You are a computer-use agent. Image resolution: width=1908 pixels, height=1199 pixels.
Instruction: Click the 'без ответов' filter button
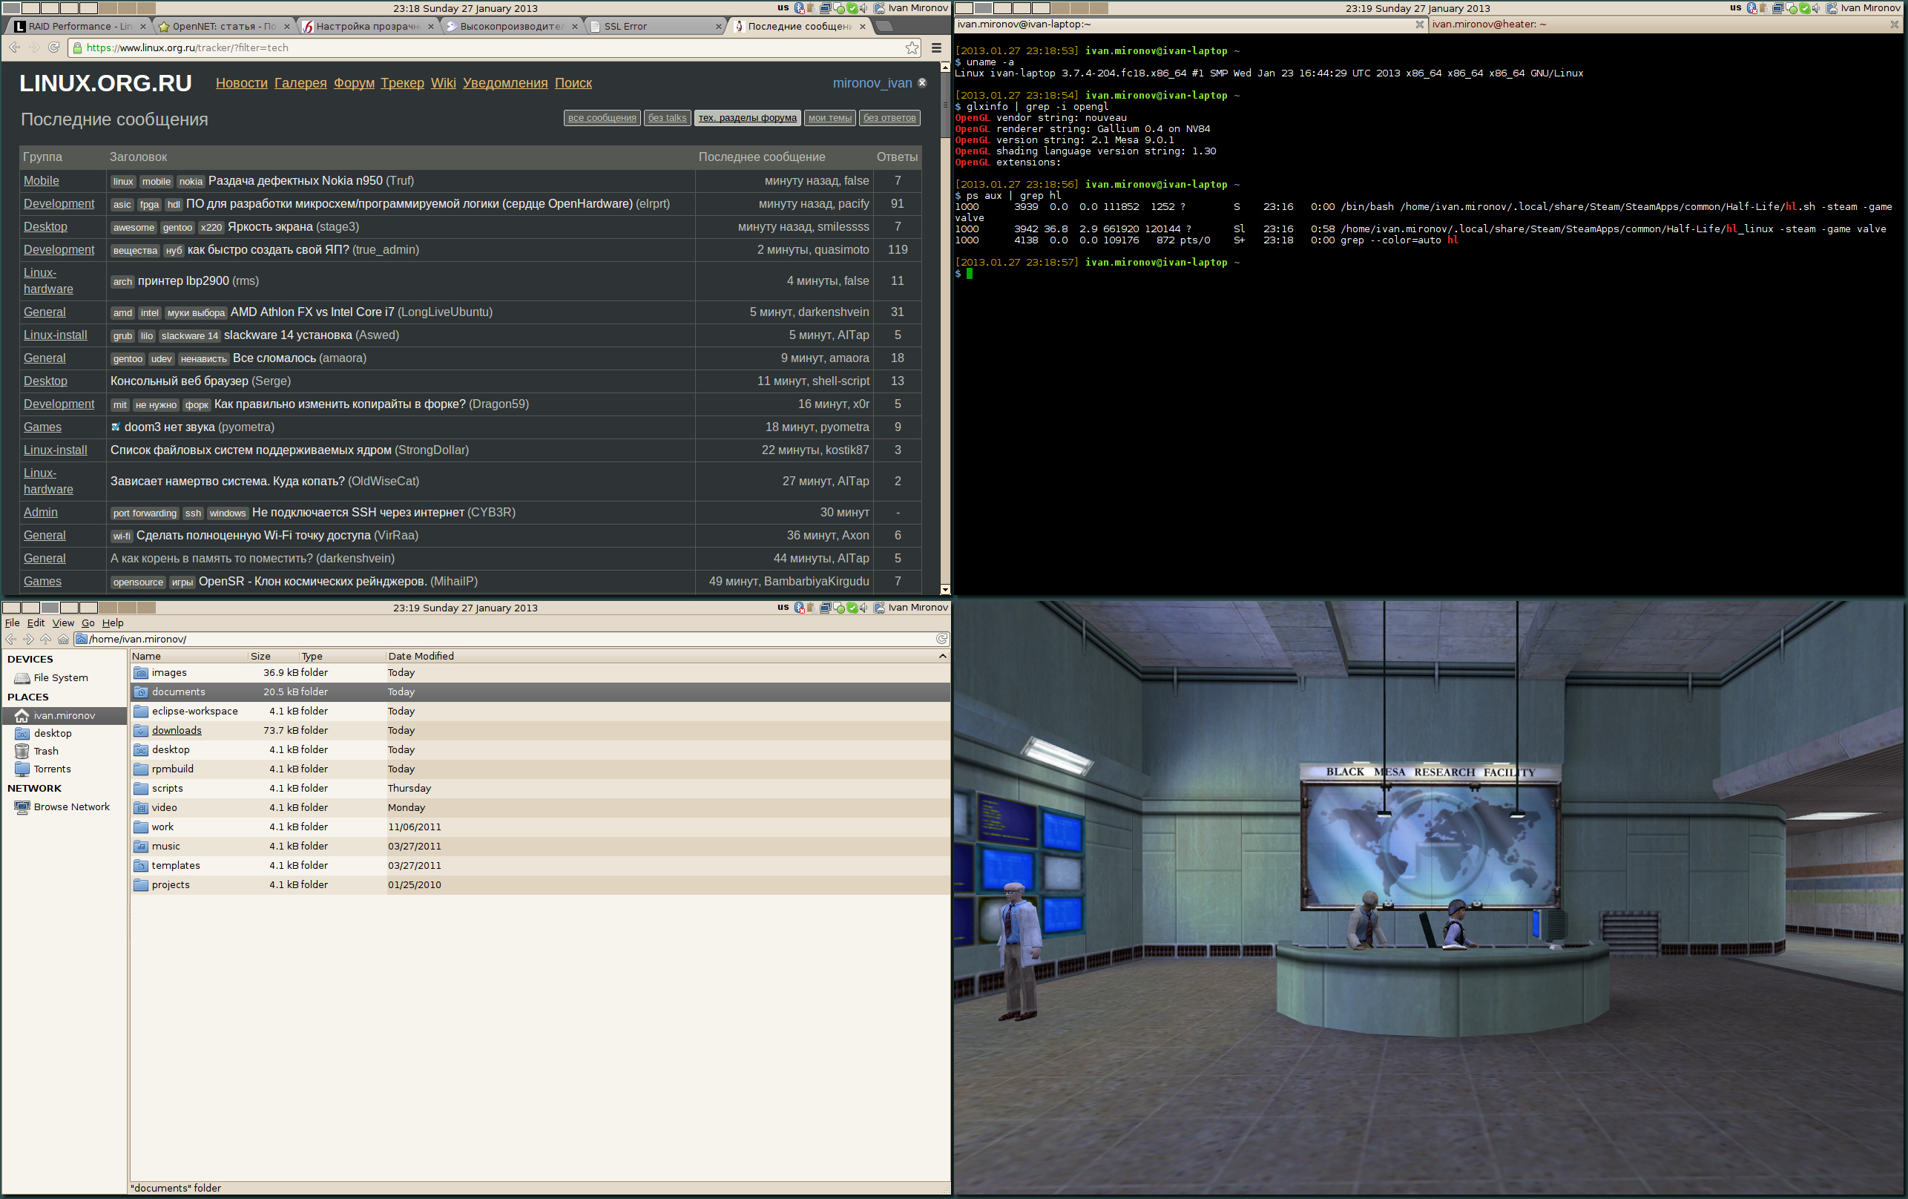pos(889,118)
